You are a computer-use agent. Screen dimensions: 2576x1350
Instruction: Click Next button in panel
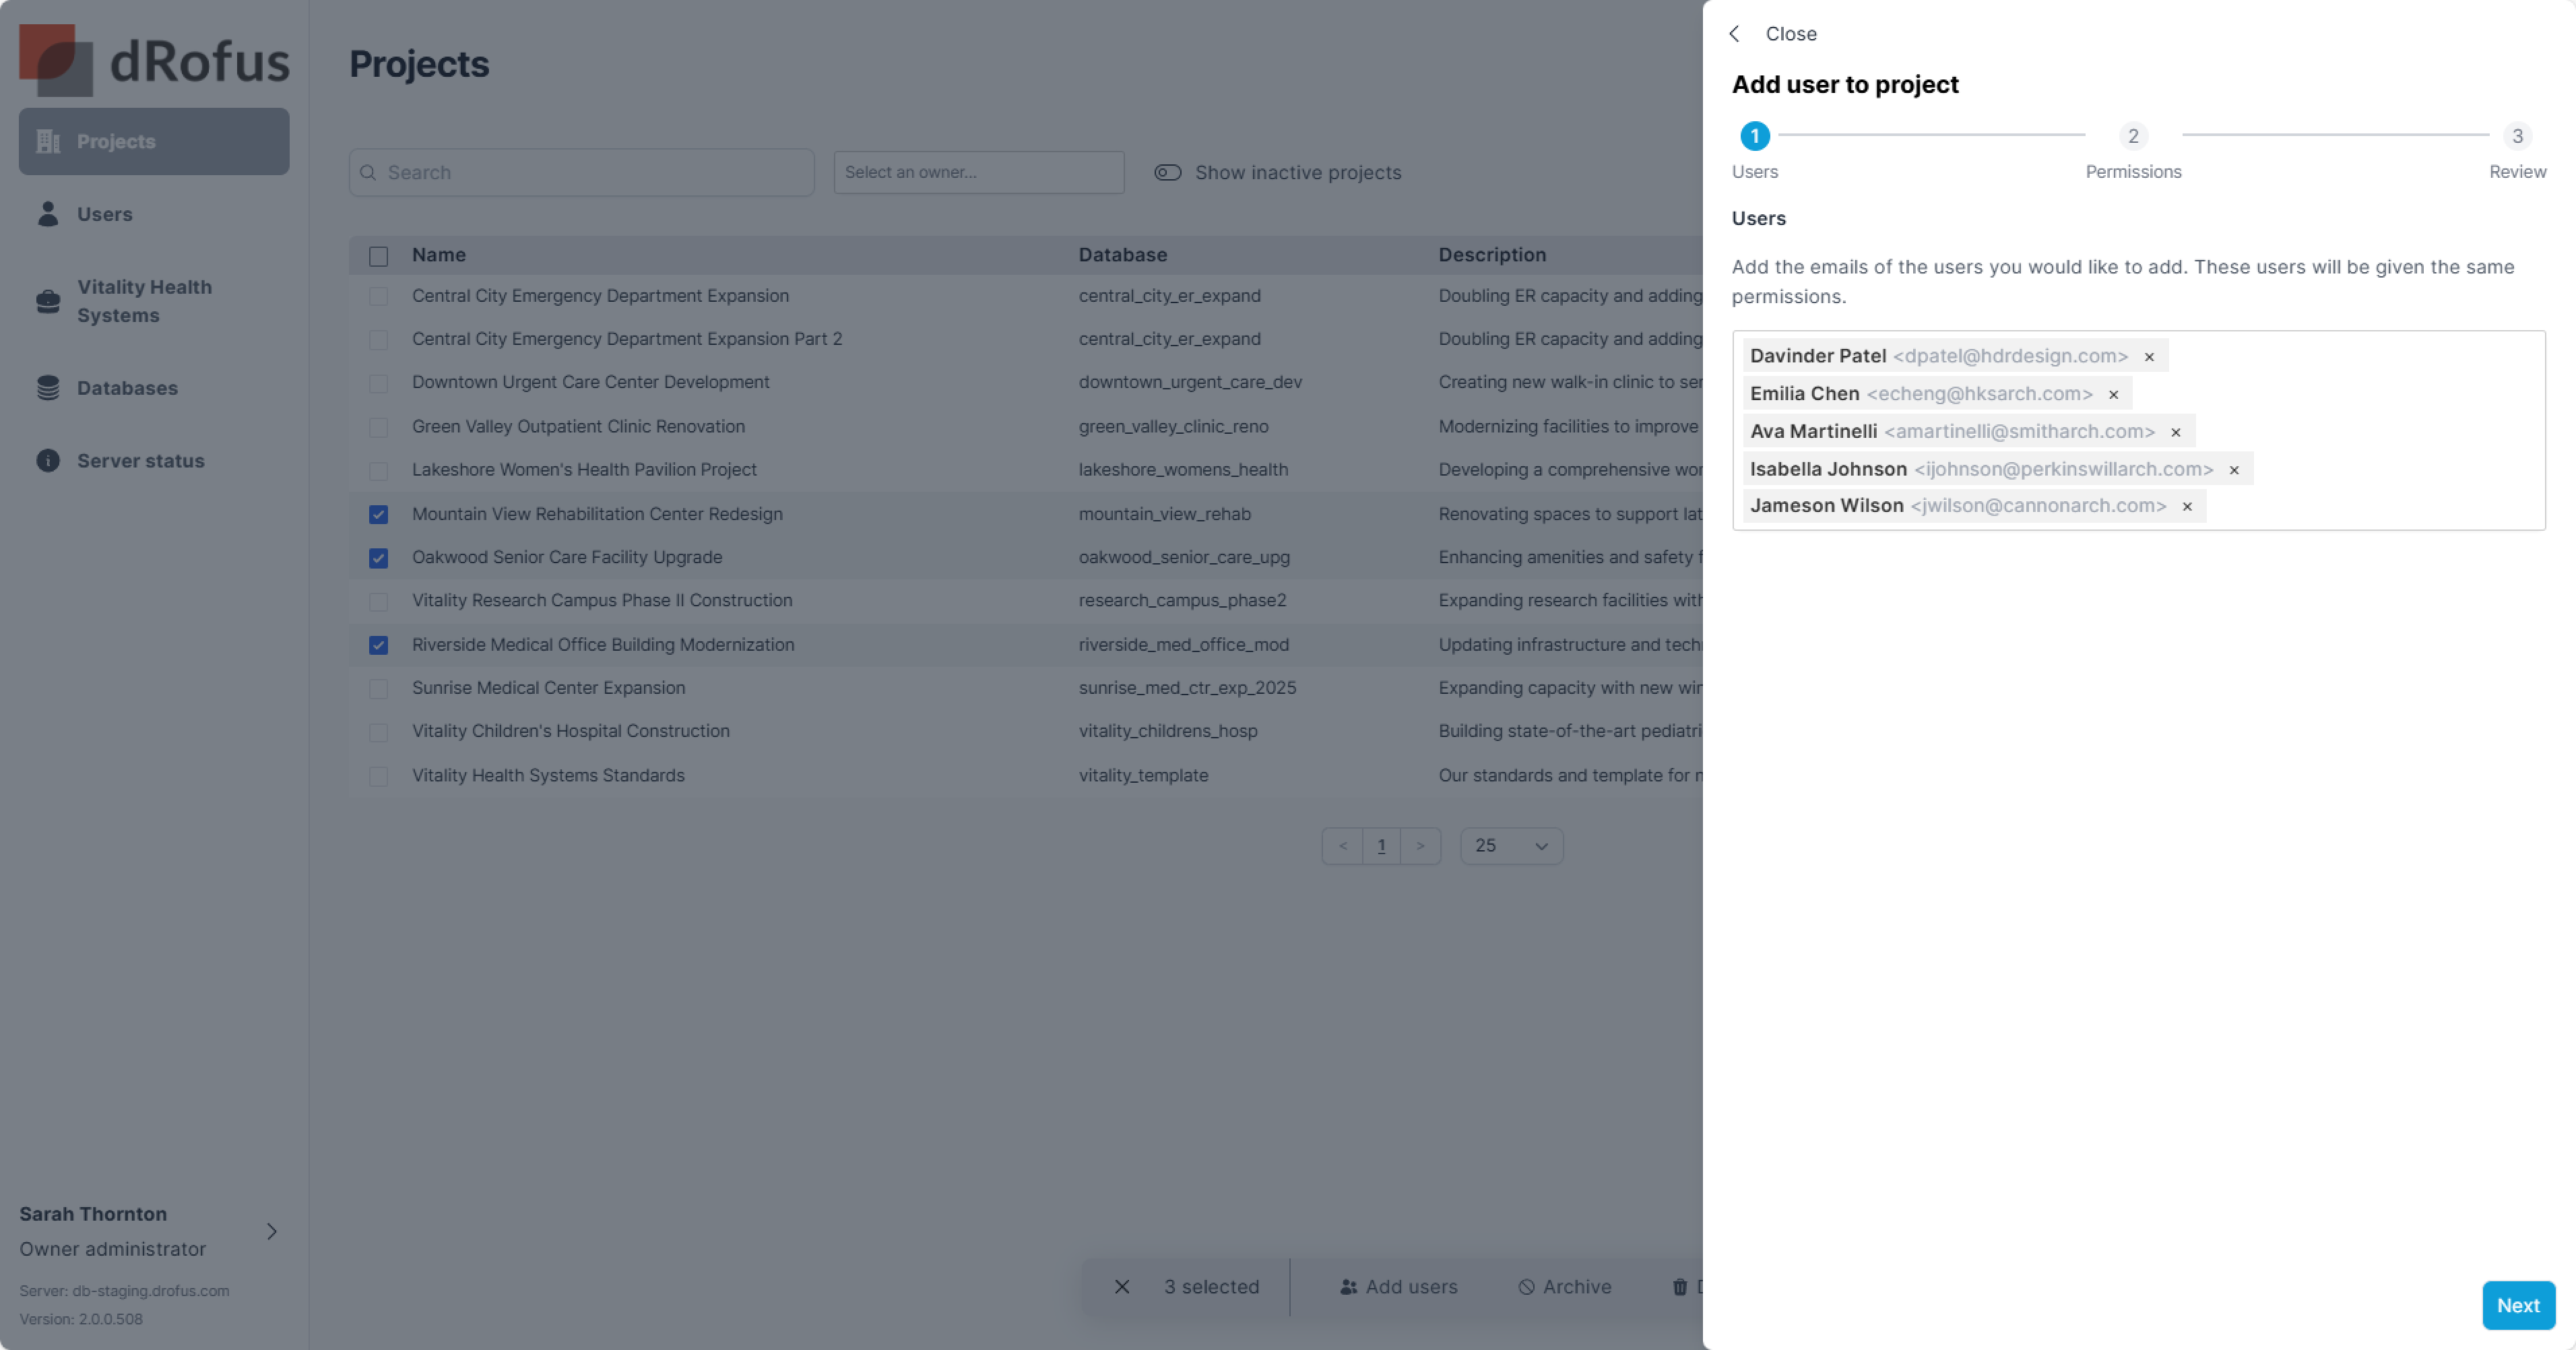point(2518,1305)
